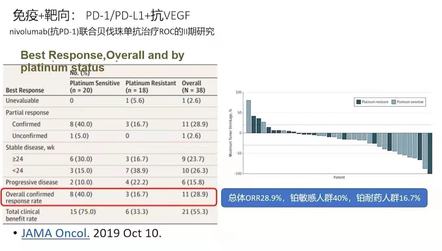Select the Overall (N = 38) column header
The height and width of the screenshot is (251, 442).
tap(193, 87)
